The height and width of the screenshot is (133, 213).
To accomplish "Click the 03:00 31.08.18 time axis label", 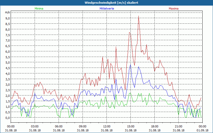I will click(x=35, y=128).
